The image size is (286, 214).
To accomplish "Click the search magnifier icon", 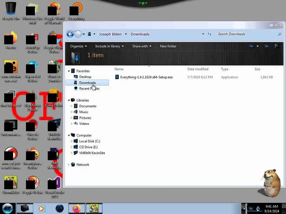I will tap(279, 34).
